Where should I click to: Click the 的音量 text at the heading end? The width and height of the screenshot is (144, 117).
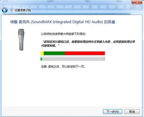(110, 22)
